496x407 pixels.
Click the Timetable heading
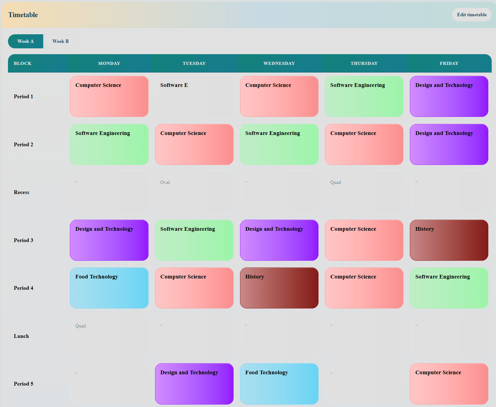(23, 15)
